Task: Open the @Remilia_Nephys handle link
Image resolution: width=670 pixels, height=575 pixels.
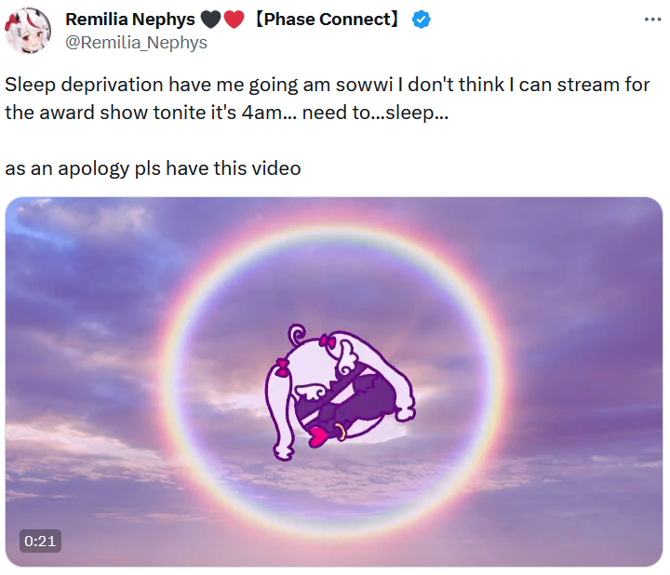Action: click(x=136, y=43)
